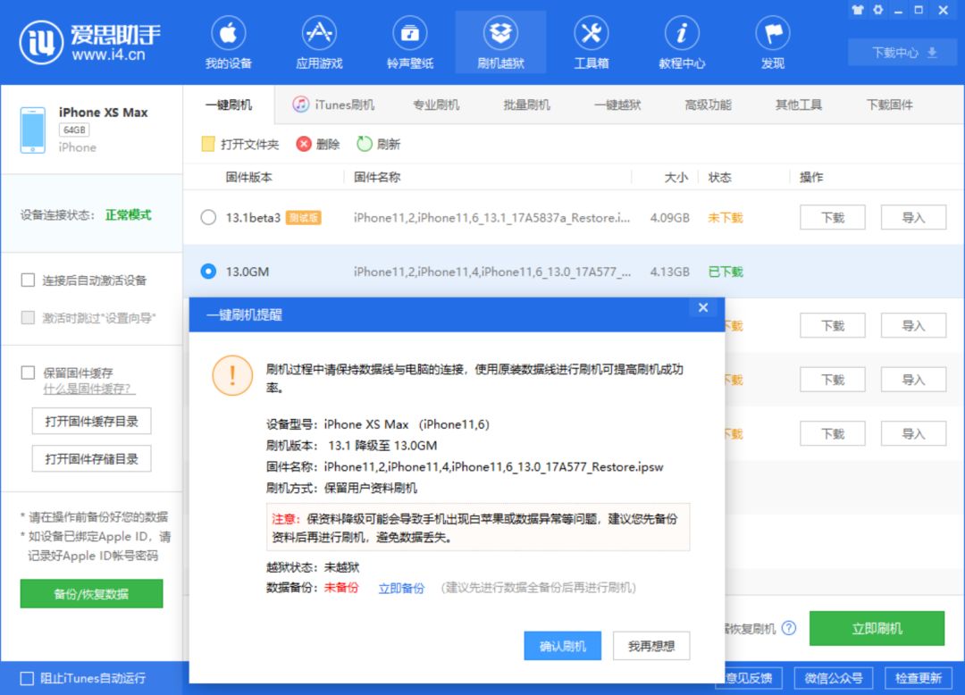Image resolution: width=965 pixels, height=695 pixels.
Task: Switch to 高级功能 tab
Action: tap(709, 105)
